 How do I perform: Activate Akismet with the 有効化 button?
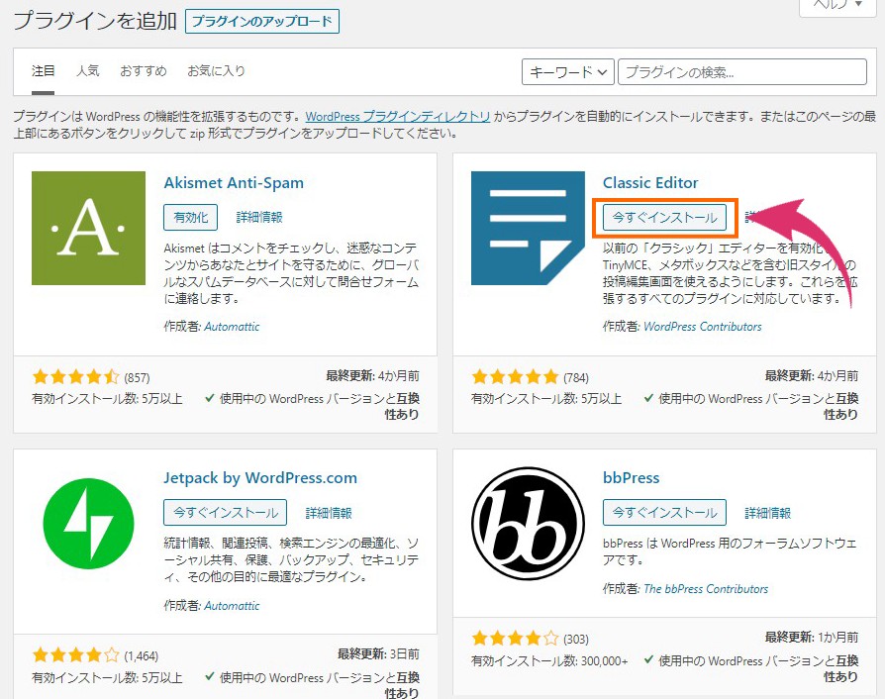tap(190, 218)
